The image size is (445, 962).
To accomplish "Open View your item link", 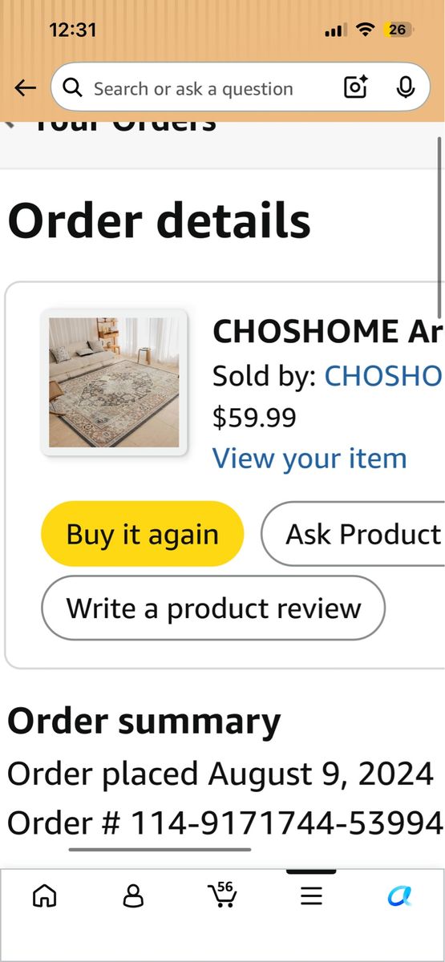I will tap(309, 459).
